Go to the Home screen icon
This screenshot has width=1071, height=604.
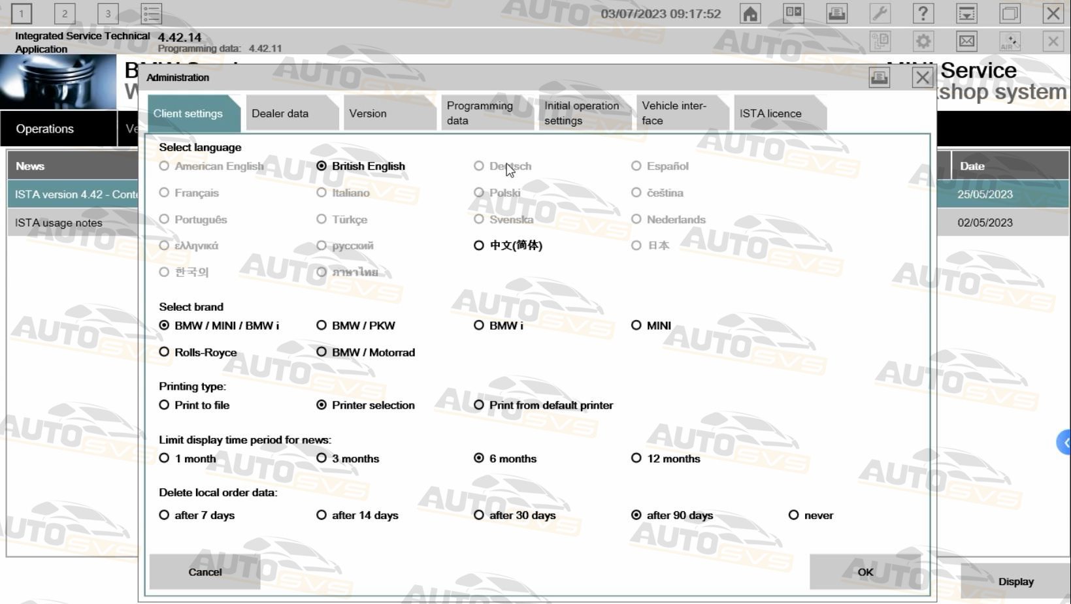[x=750, y=13]
